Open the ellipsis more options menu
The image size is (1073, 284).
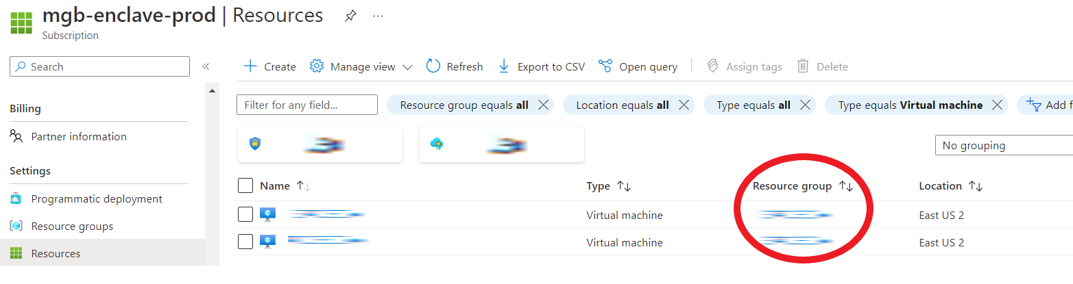(378, 16)
